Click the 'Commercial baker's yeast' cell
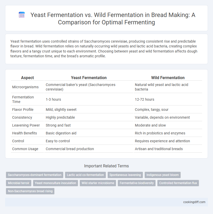The image size is (213, 214). point(89,87)
